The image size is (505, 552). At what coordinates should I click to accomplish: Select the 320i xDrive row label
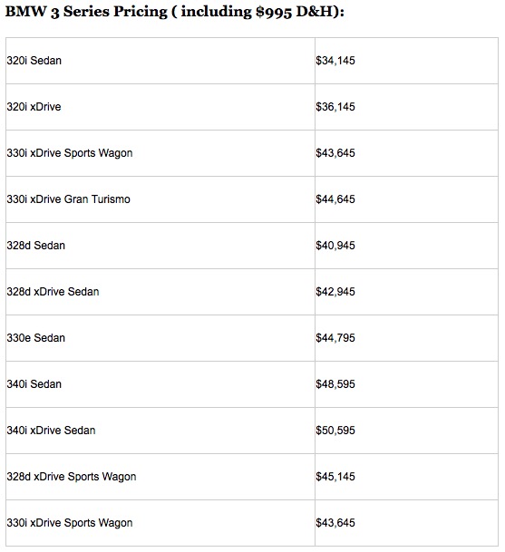(34, 107)
